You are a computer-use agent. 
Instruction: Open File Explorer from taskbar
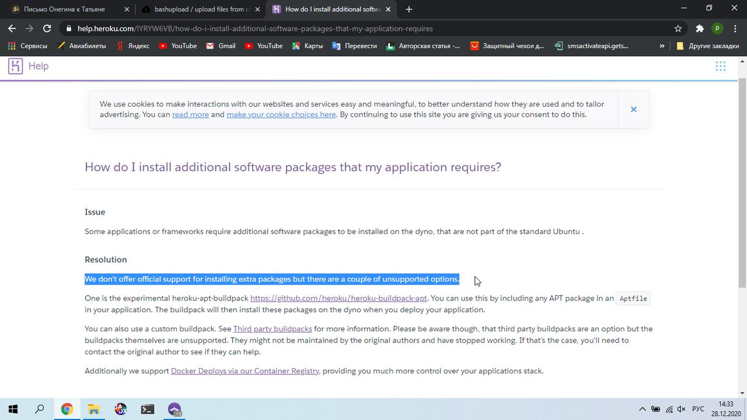[x=94, y=409]
